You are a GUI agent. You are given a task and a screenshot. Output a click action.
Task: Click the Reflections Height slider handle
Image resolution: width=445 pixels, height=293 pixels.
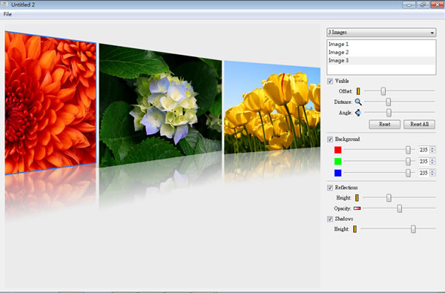pyautogui.click(x=389, y=197)
